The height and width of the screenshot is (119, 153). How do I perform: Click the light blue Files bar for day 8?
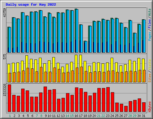click(41, 32)
